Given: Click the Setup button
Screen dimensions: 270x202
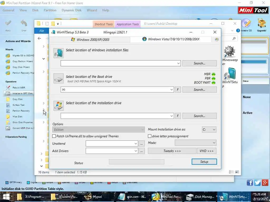Looking at the screenshot, I should pos(204,162).
